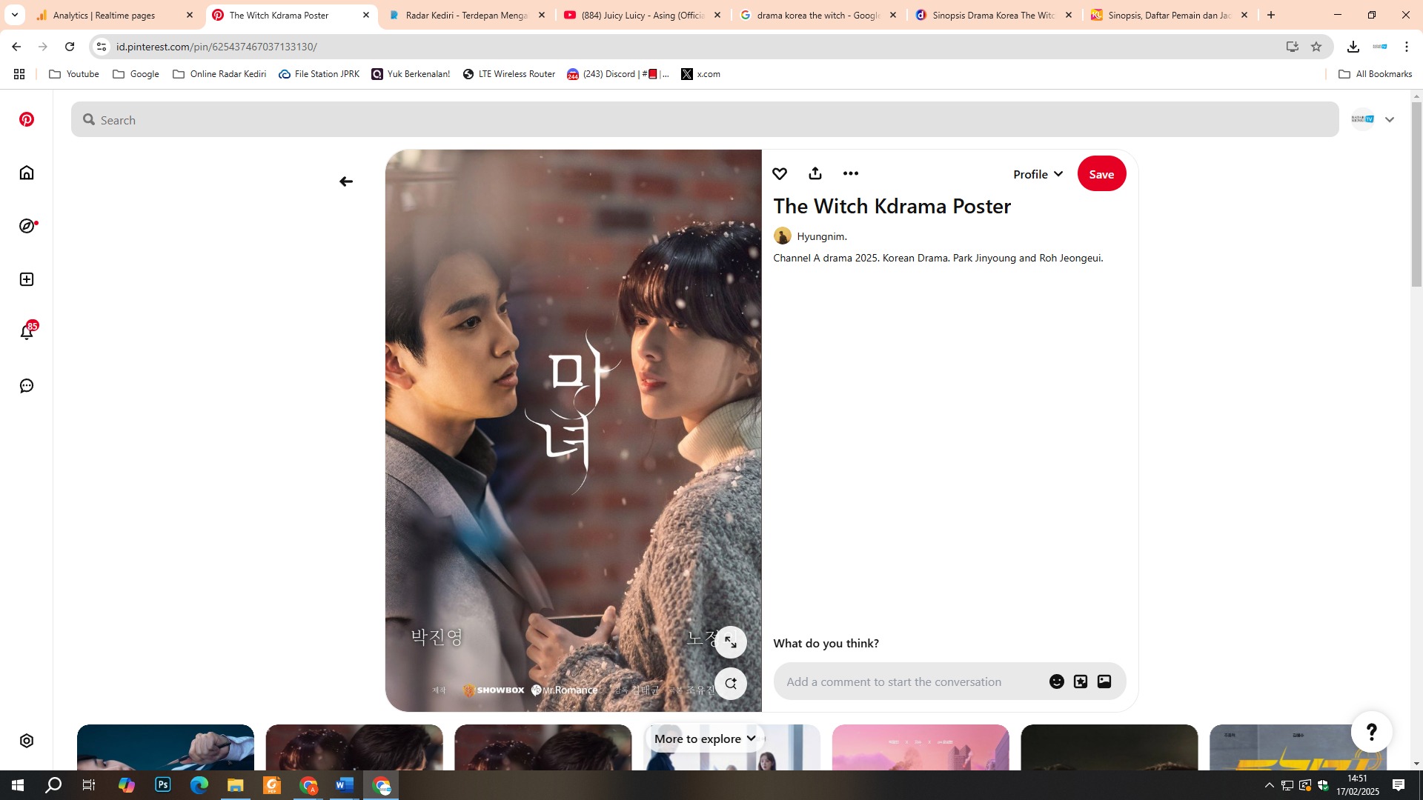Open the sticker picker in the comment box
Screen dimensions: 1423x800
coord(1081,681)
